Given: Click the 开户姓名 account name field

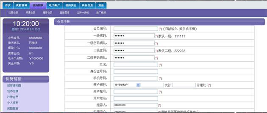Looking at the screenshot, I should (136, 99).
